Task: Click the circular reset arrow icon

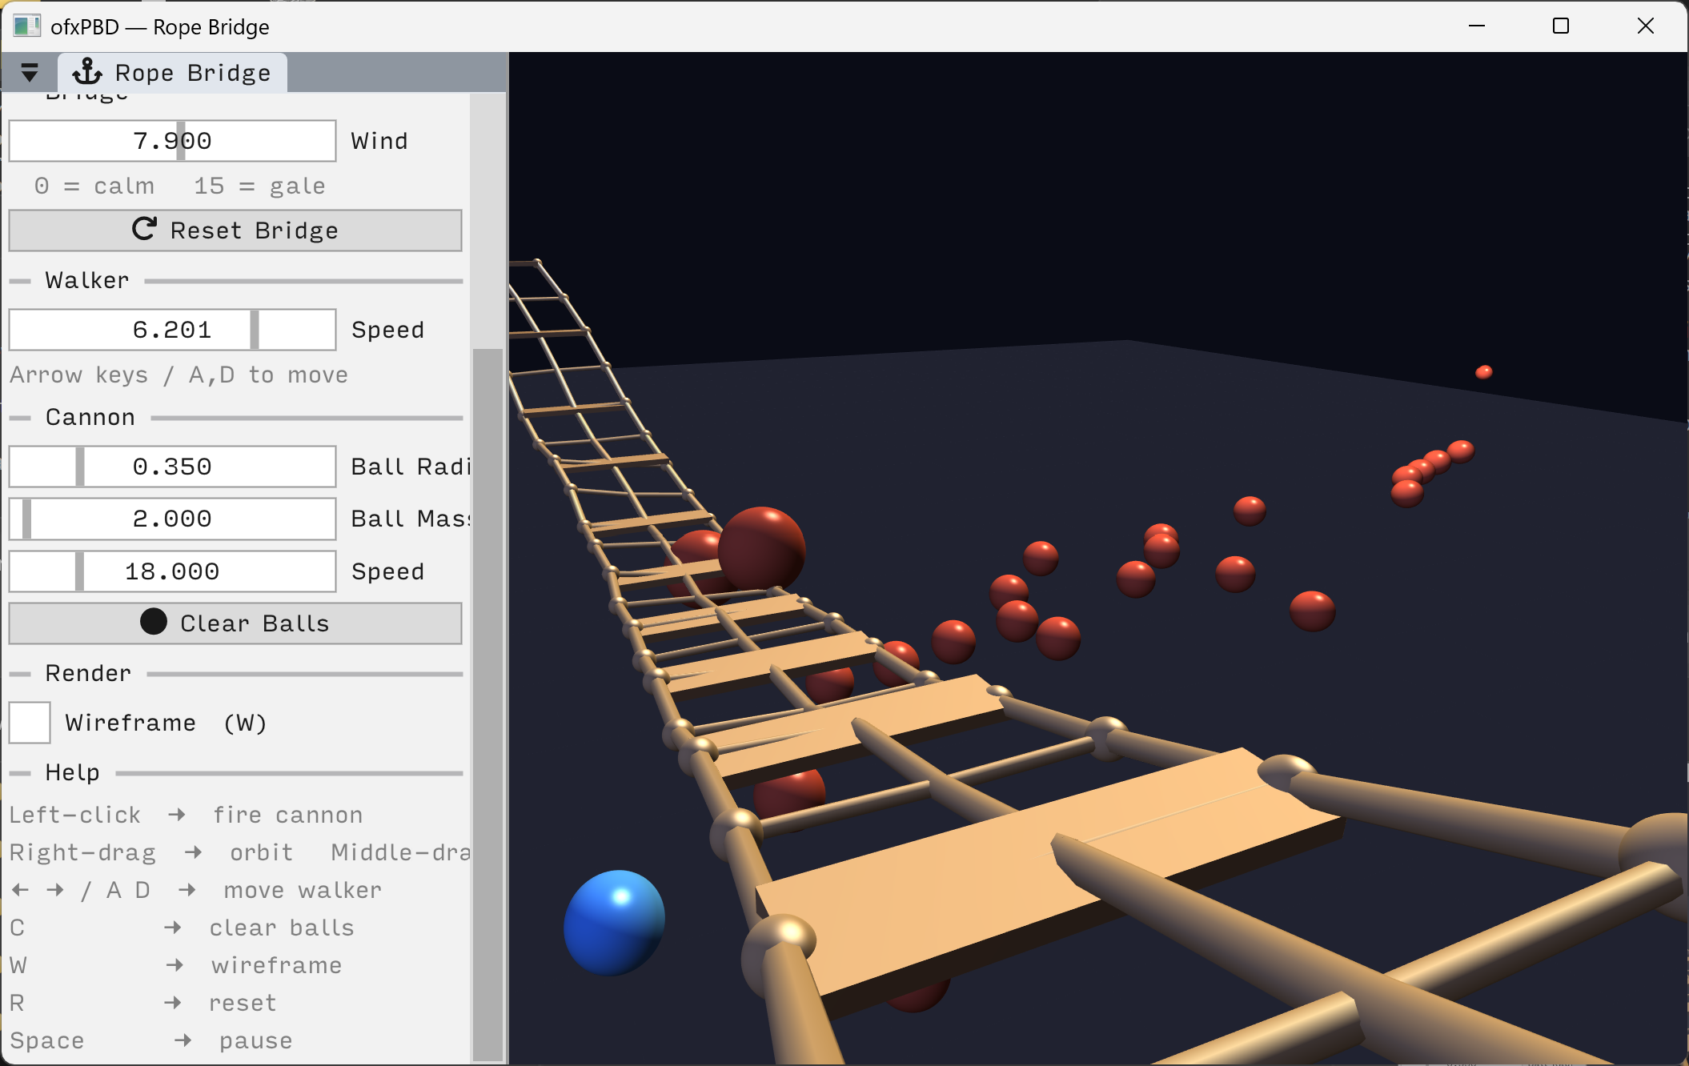Action: [x=144, y=230]
